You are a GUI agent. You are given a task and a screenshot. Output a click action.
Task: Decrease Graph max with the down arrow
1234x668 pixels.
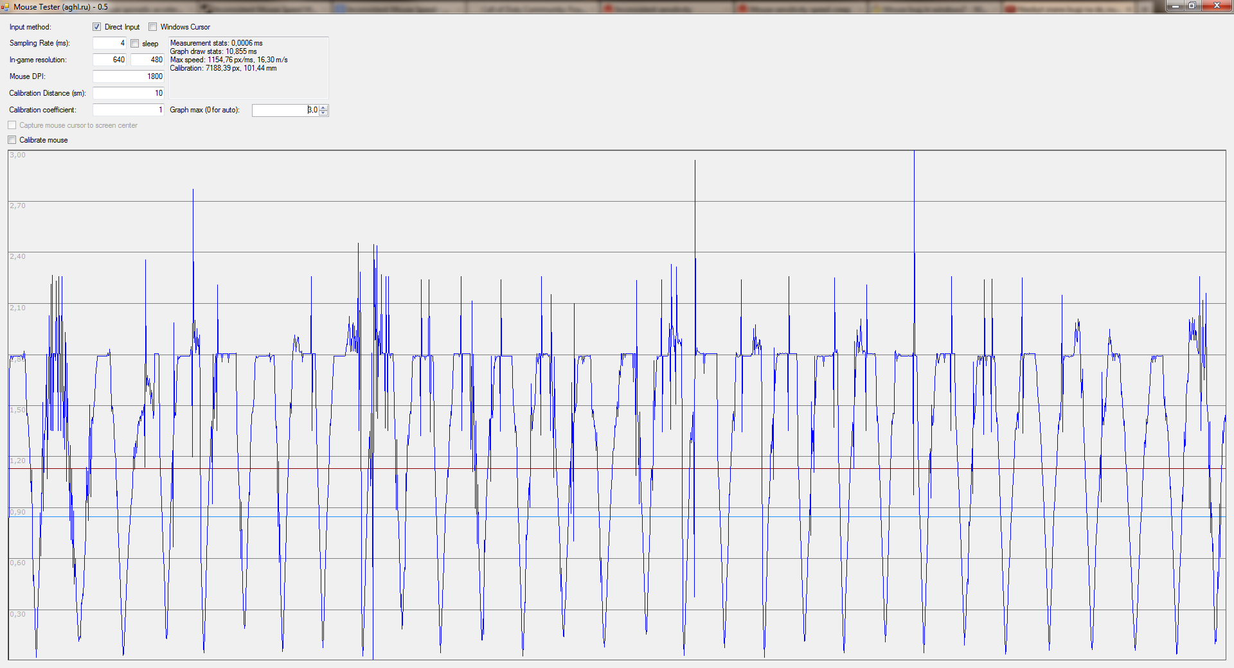point(323,113)
